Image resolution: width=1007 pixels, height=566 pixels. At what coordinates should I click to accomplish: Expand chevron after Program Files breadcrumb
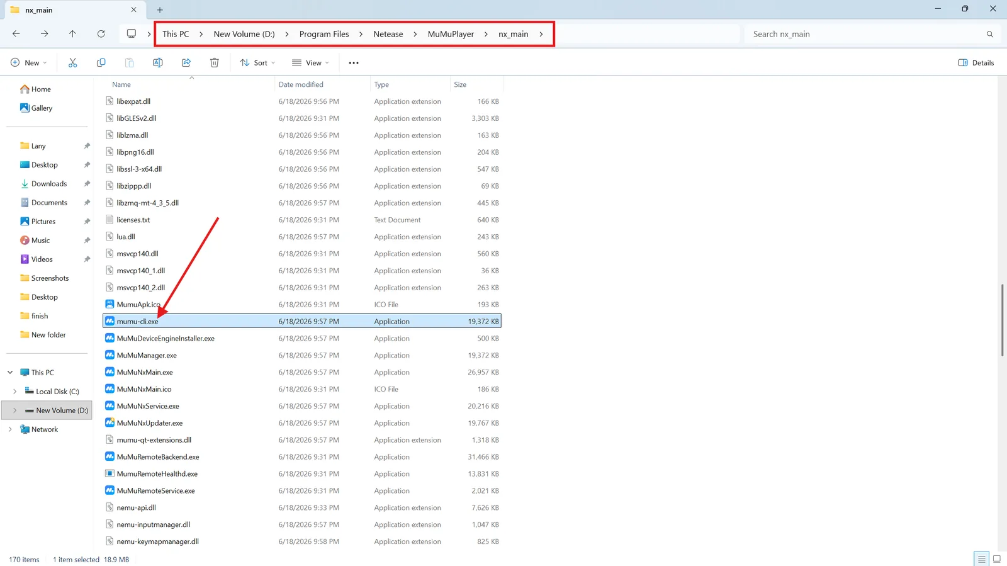[x=361, y=34]
